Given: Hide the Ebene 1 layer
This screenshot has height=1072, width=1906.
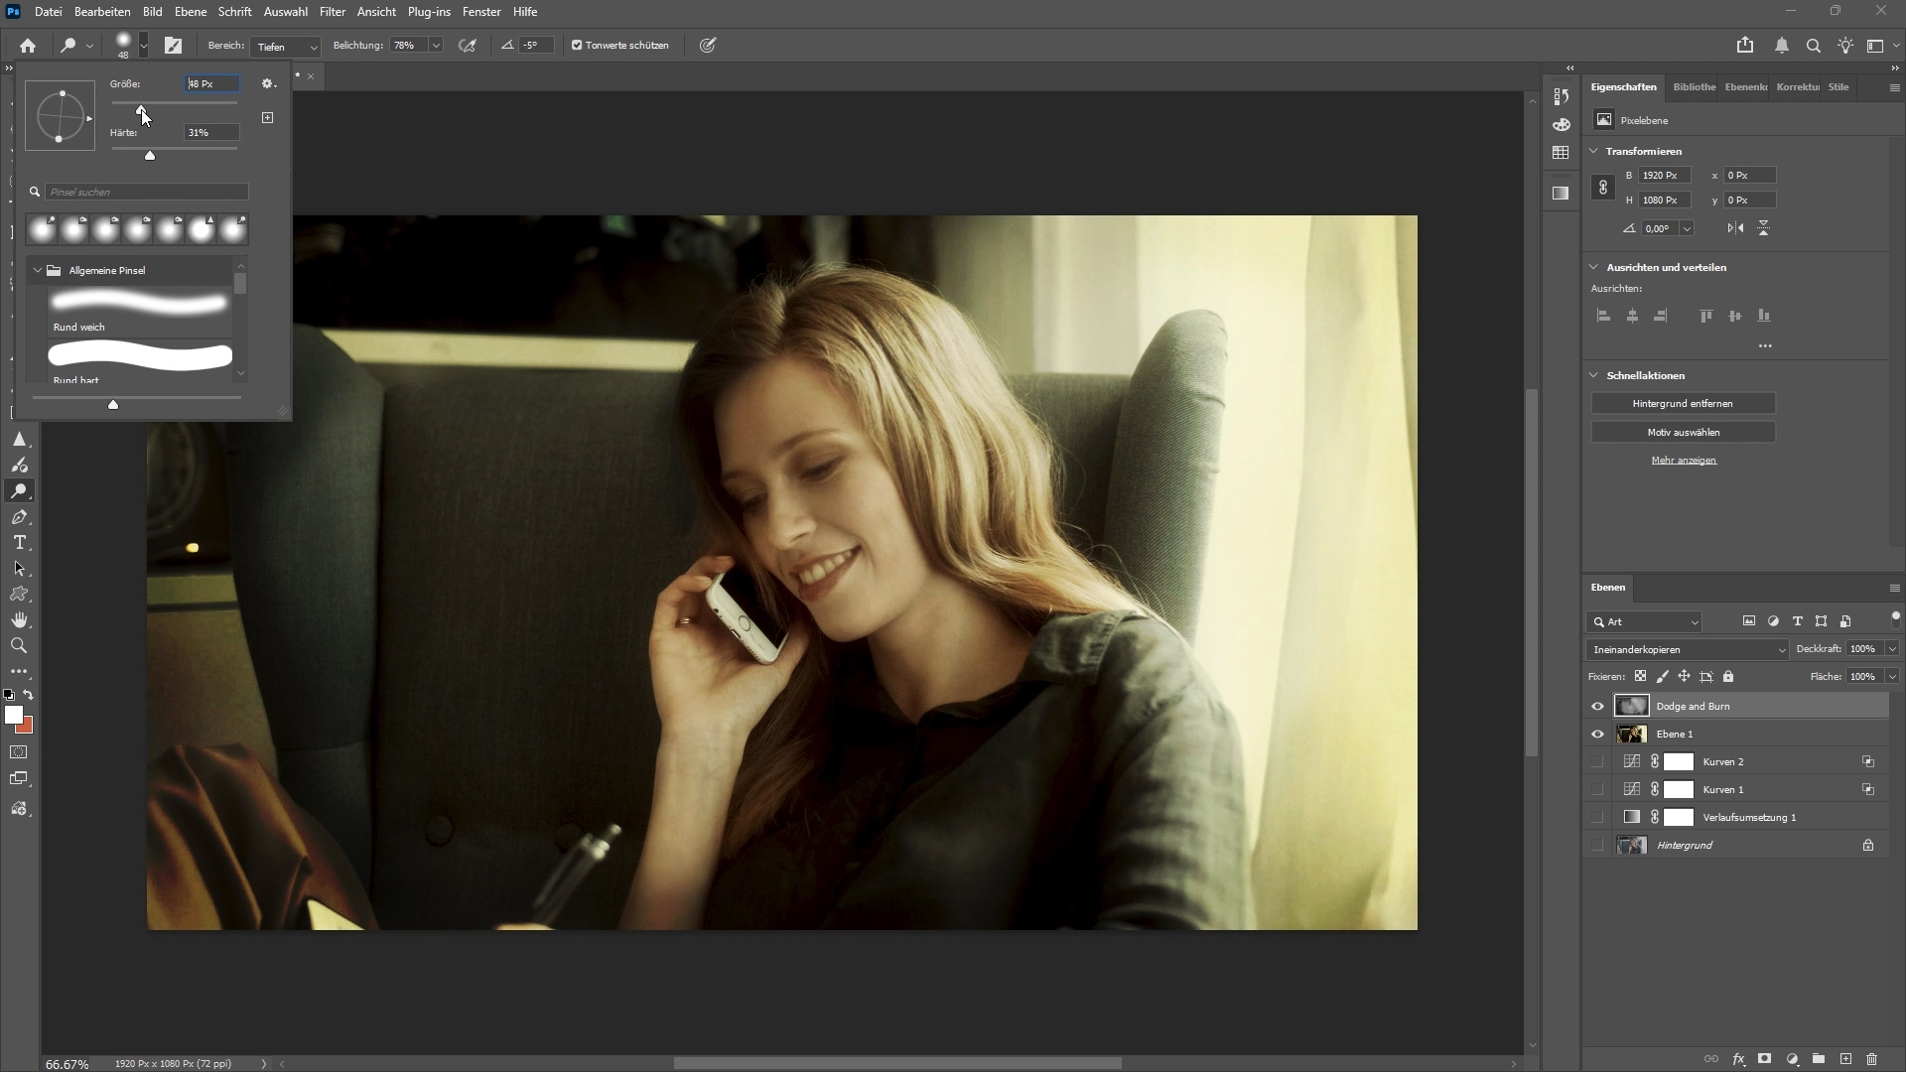Looking at the screenshot, I should pos(1597,735).
